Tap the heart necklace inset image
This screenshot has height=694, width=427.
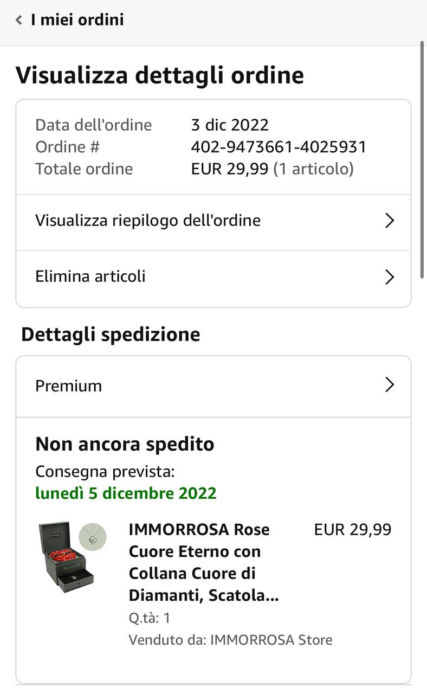click(92, 537)
